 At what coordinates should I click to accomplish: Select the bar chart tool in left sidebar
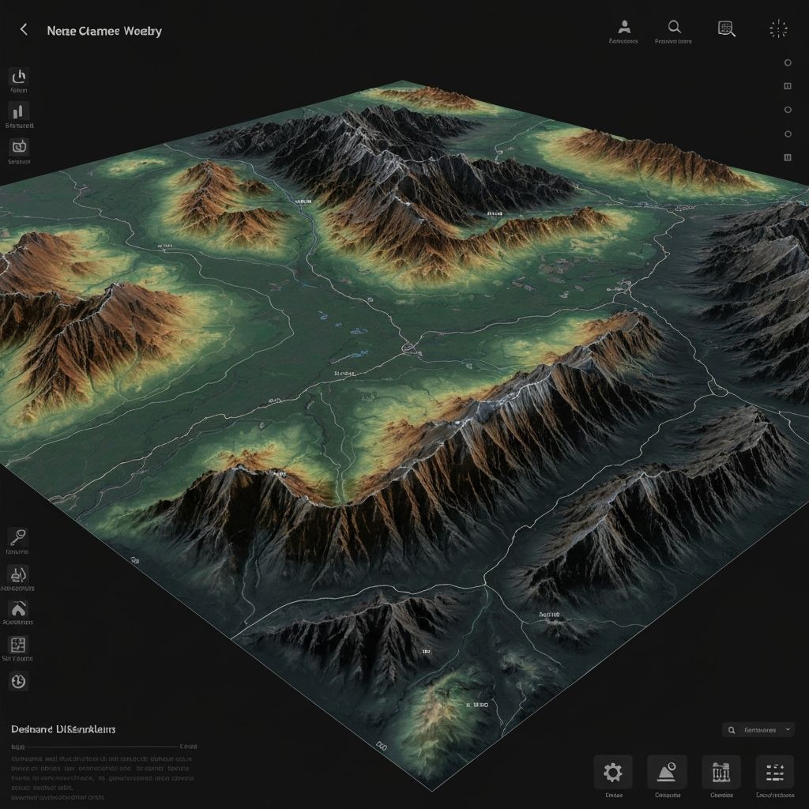[x=18, y=111]
